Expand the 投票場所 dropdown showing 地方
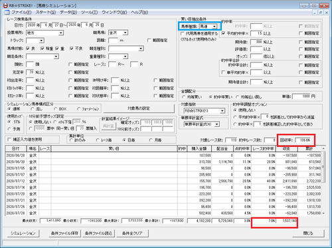 (61, 33)
